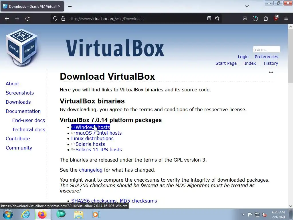Viewport: 293px width, 220px height.
Task: Click the page scrollbar down arrow
Action: (290, 206)
